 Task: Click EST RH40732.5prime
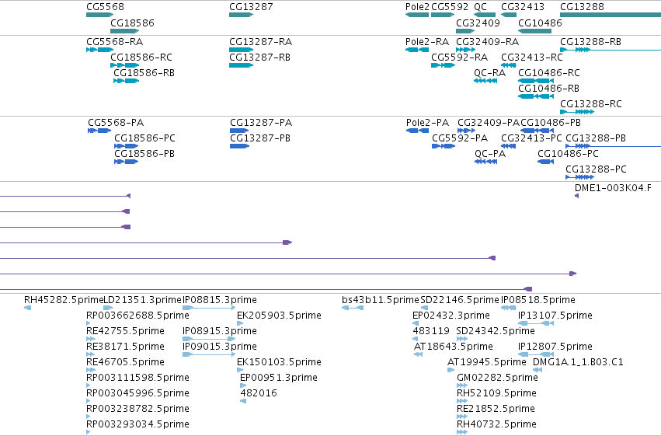[x=462, y=432]
